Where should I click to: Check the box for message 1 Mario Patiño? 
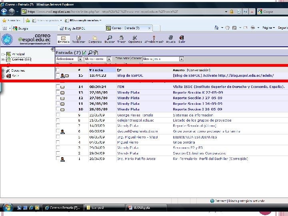pyautogui.click(x=58, y=158)
